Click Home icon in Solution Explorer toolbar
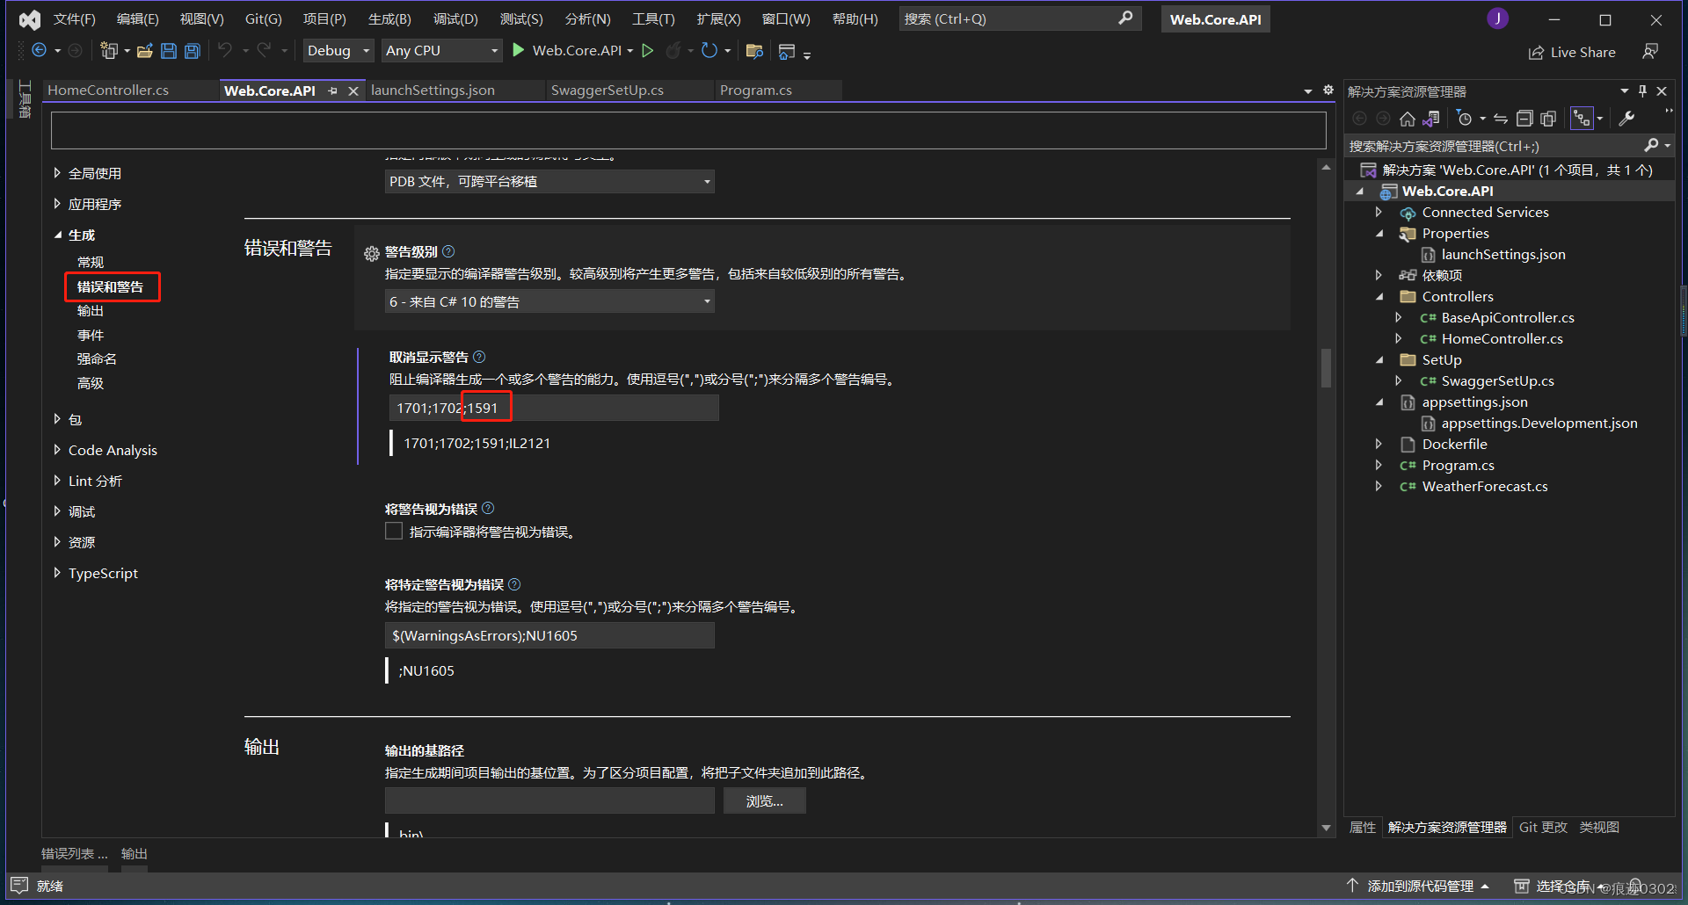 pos(1407,118)
